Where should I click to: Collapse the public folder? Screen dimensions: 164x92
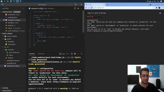9,39
